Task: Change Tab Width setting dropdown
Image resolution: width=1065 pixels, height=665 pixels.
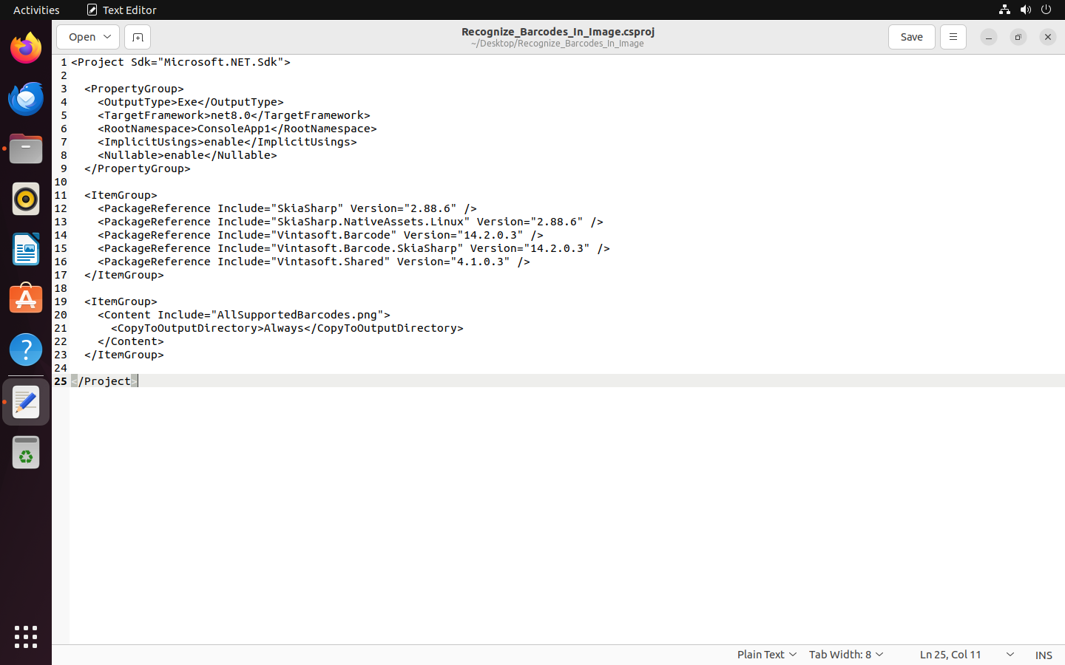Action: pos(845,655)
